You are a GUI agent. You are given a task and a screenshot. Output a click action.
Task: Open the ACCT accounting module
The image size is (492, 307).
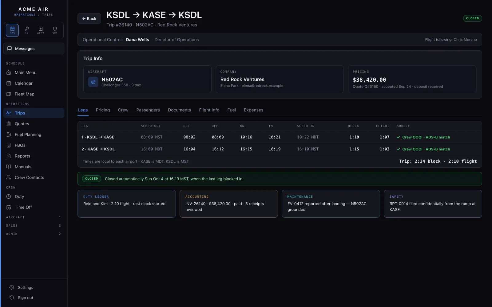coord(41,30)
